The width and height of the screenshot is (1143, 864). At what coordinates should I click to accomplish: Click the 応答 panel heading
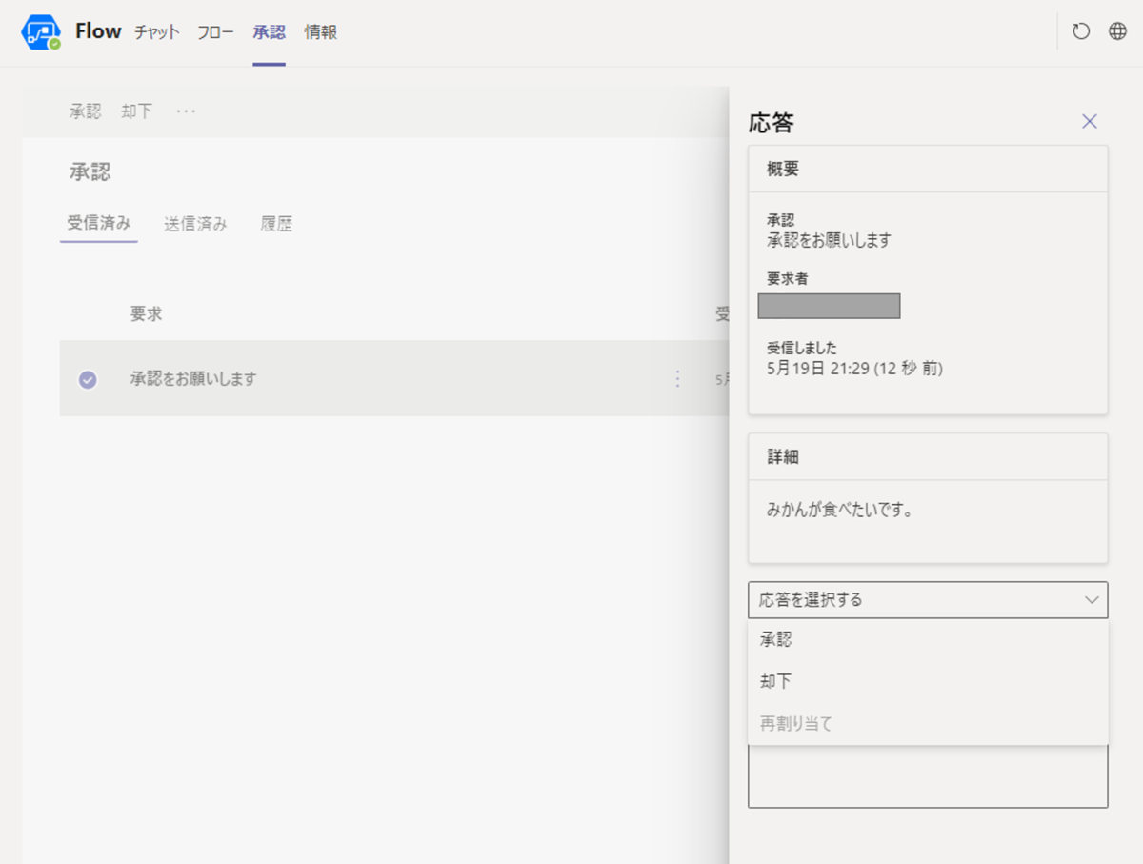772,123
